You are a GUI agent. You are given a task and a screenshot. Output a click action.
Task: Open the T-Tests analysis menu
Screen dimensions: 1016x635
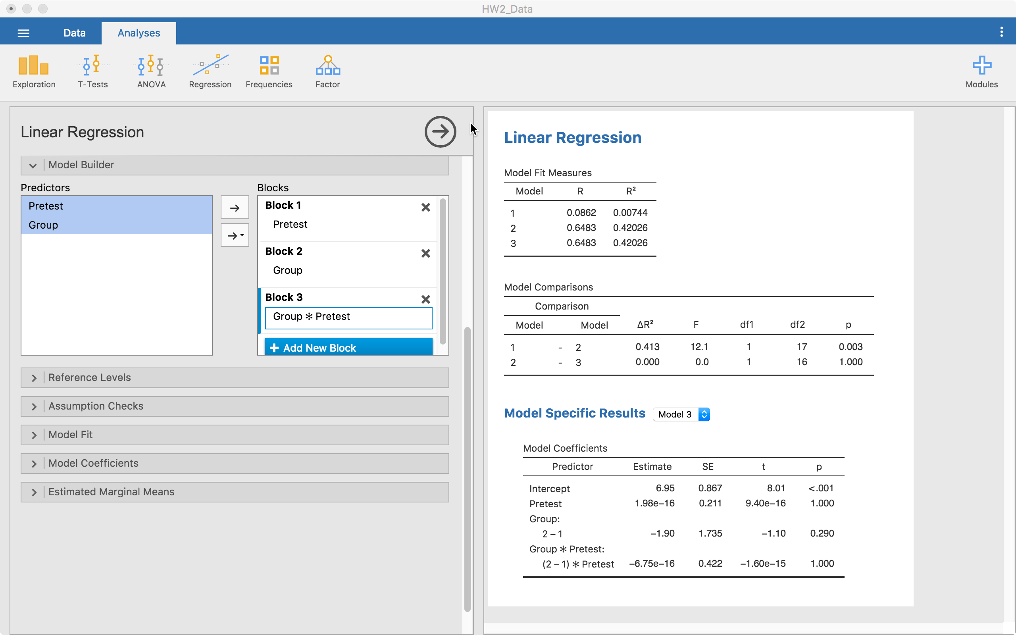click(x=92, y=71)
